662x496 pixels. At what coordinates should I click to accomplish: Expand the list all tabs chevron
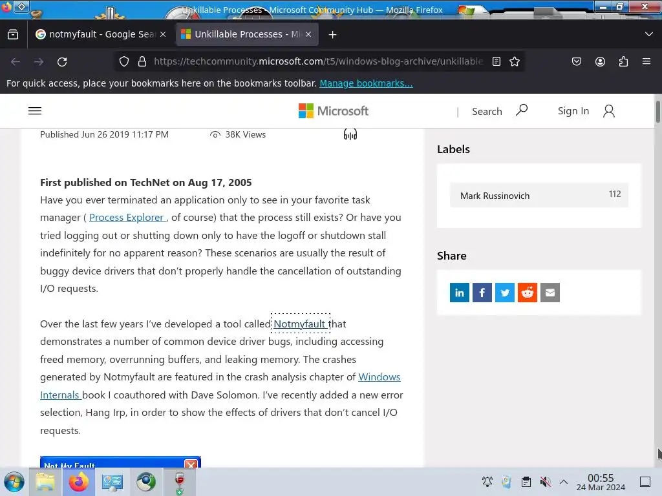(649, 34)
